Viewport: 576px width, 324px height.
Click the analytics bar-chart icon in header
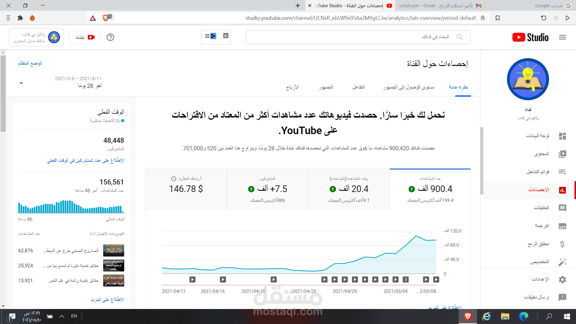click(226, 36)
